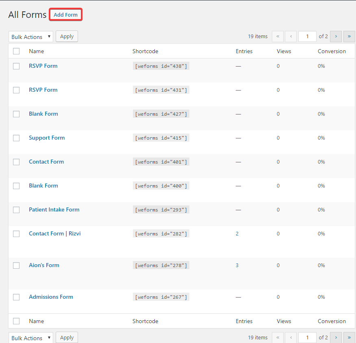Open the top Bulk Actions dropdown
Screen dimensions: 356x343
[x=31, y=37]
